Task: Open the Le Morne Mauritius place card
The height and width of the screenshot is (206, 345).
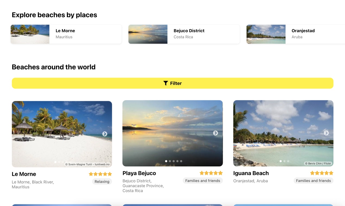Action: click(66, 34)
